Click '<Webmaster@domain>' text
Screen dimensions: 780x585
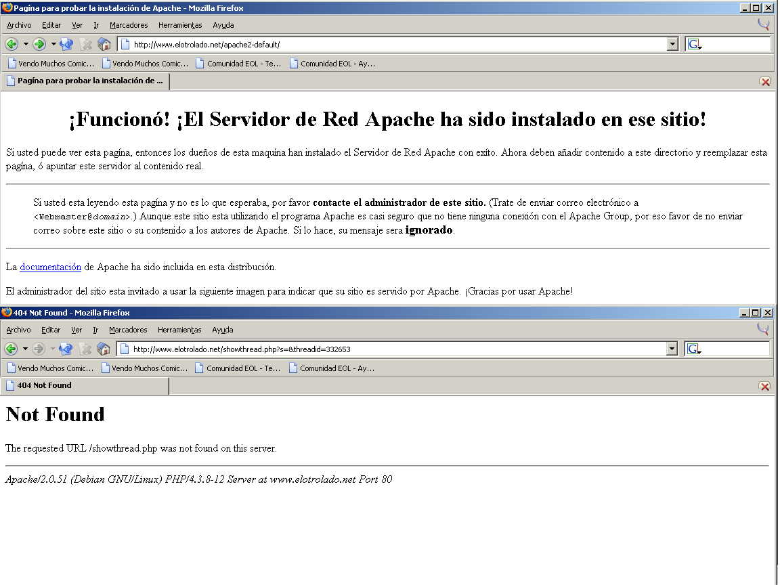click(x=83, y=217)
